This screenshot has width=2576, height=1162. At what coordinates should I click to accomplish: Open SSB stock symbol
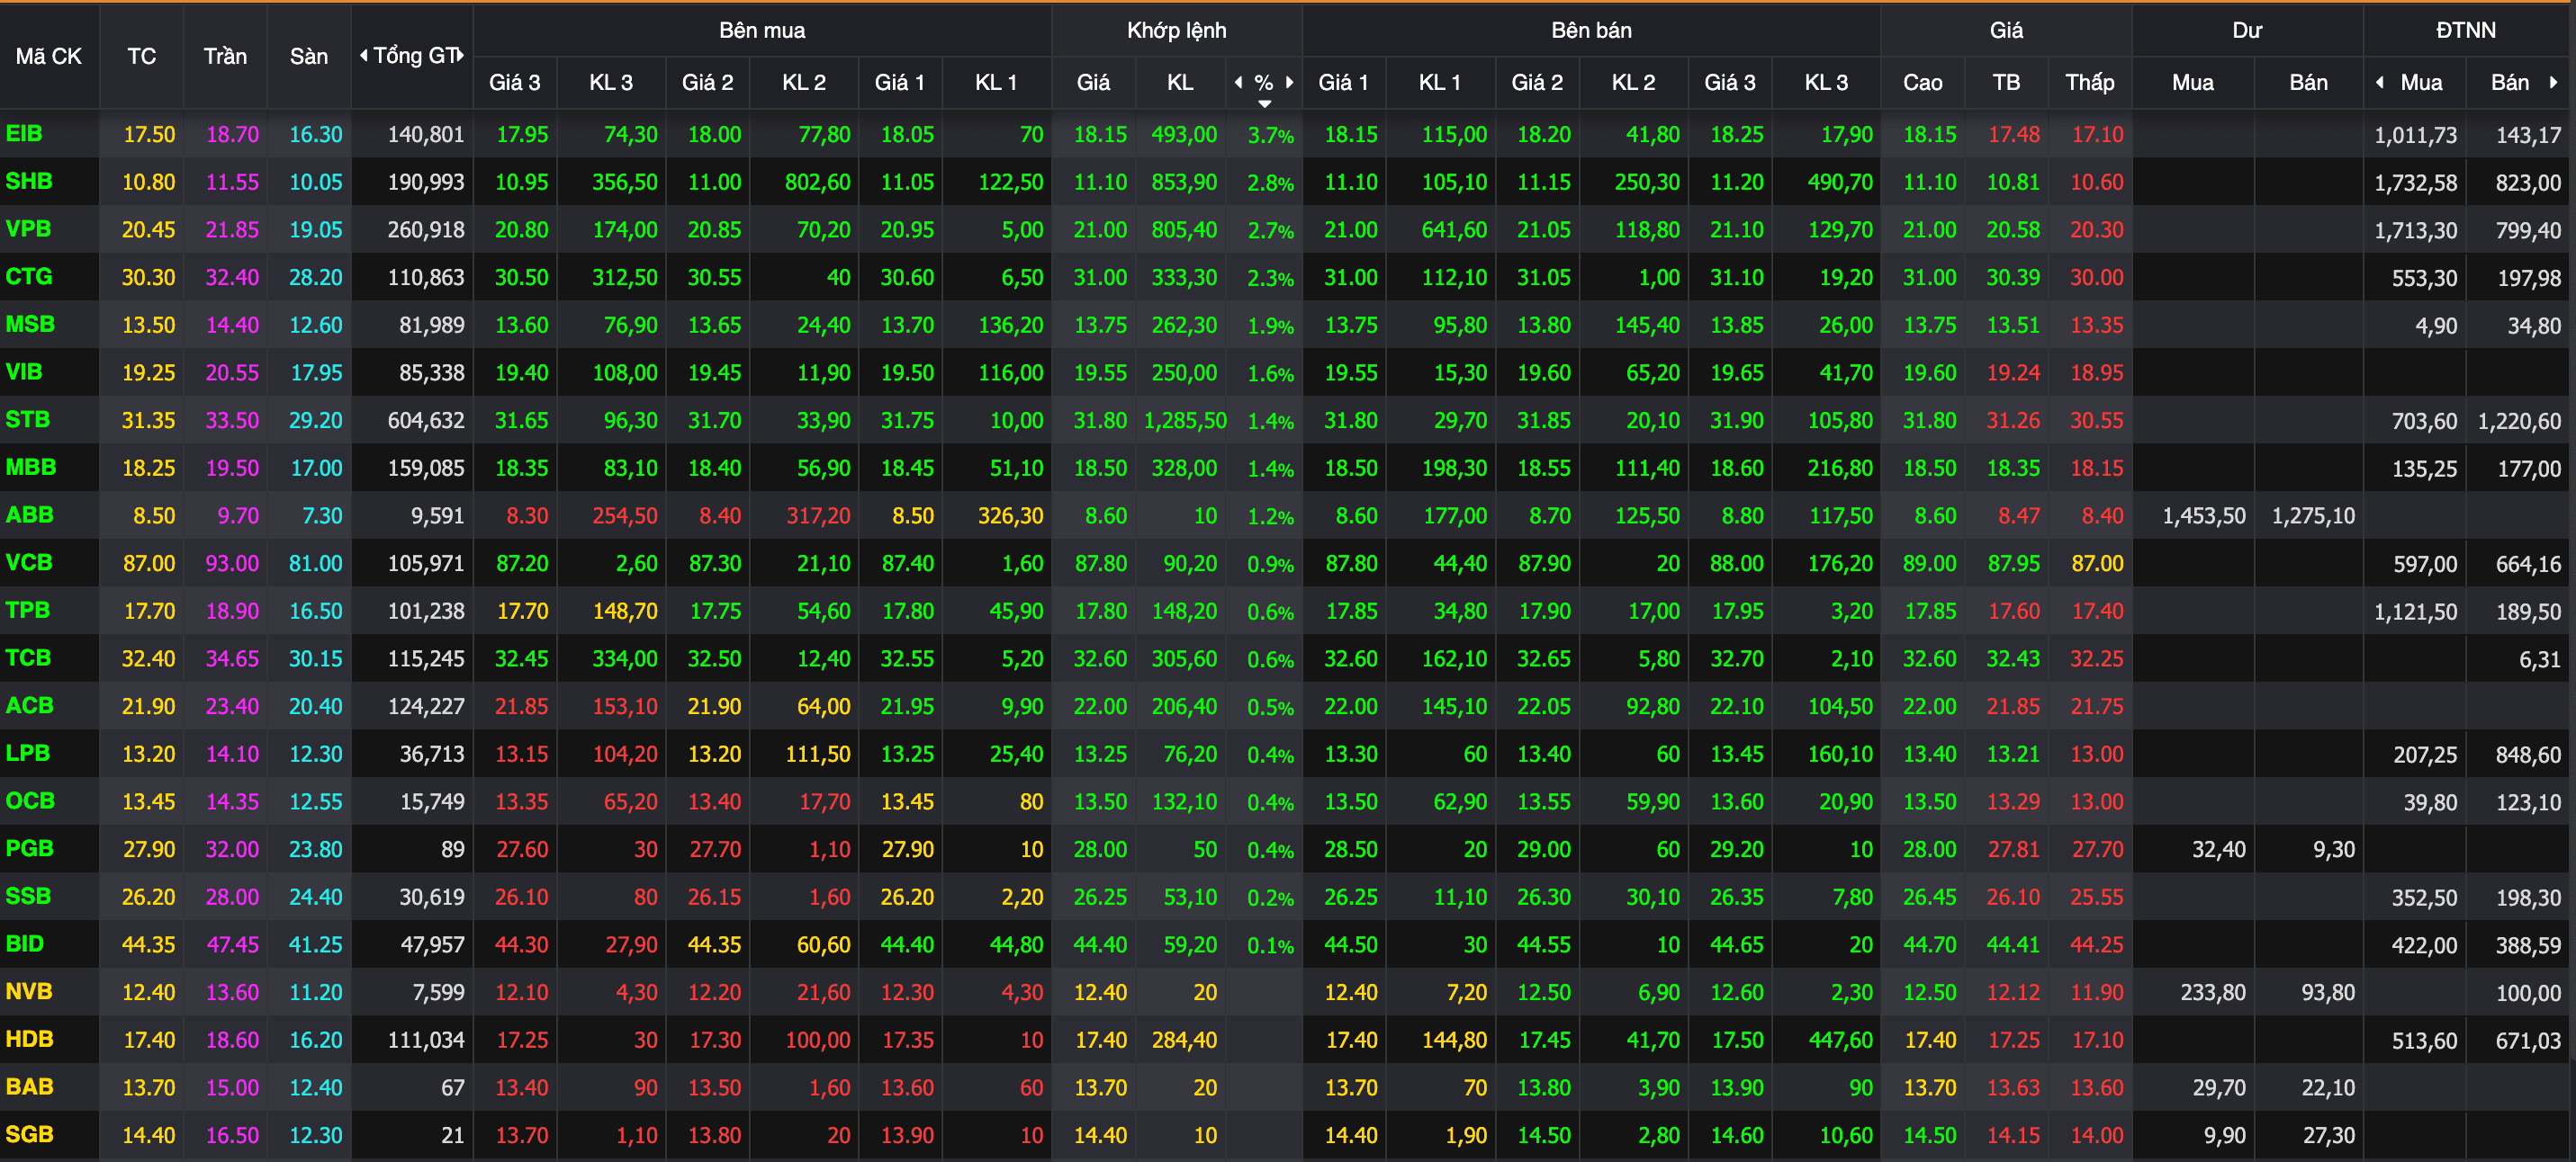pyautogui.click(x=28, y=896)
